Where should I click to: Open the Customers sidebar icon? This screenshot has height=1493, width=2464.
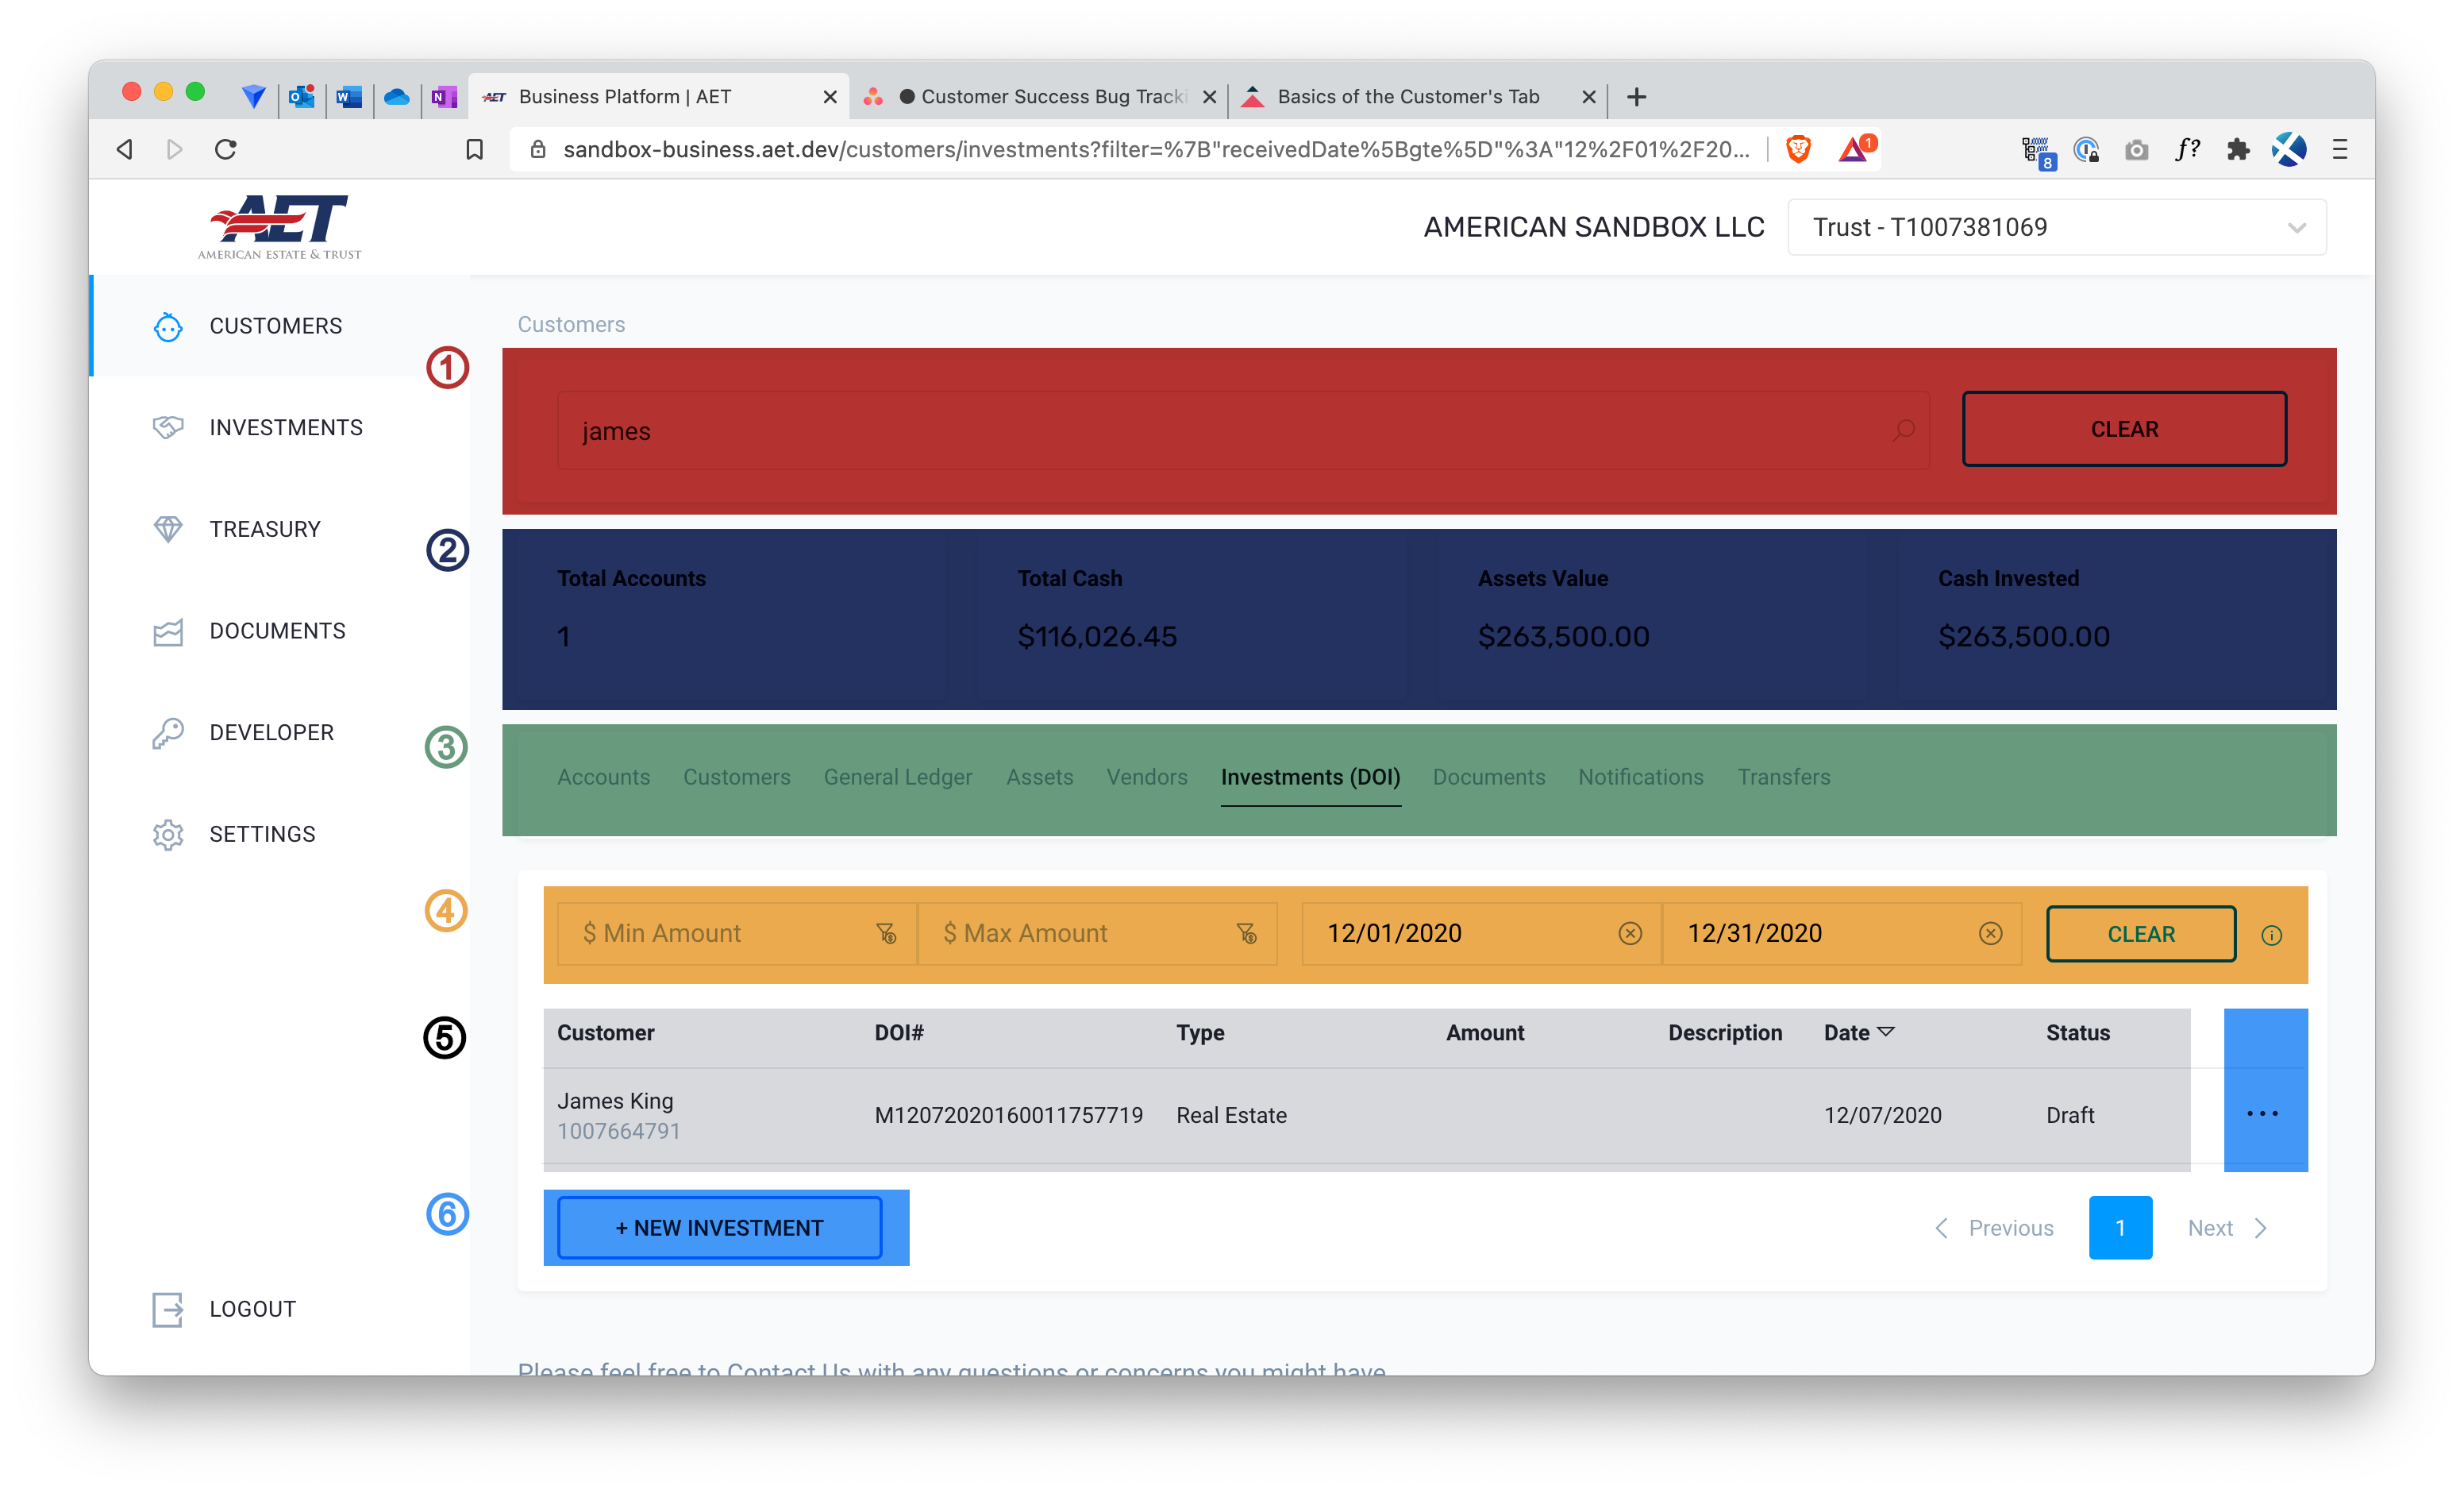click(x=168, y=327)
